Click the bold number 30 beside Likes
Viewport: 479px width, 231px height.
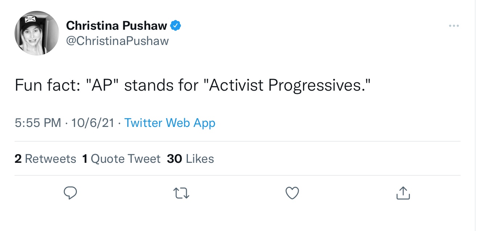pos(174,159)
